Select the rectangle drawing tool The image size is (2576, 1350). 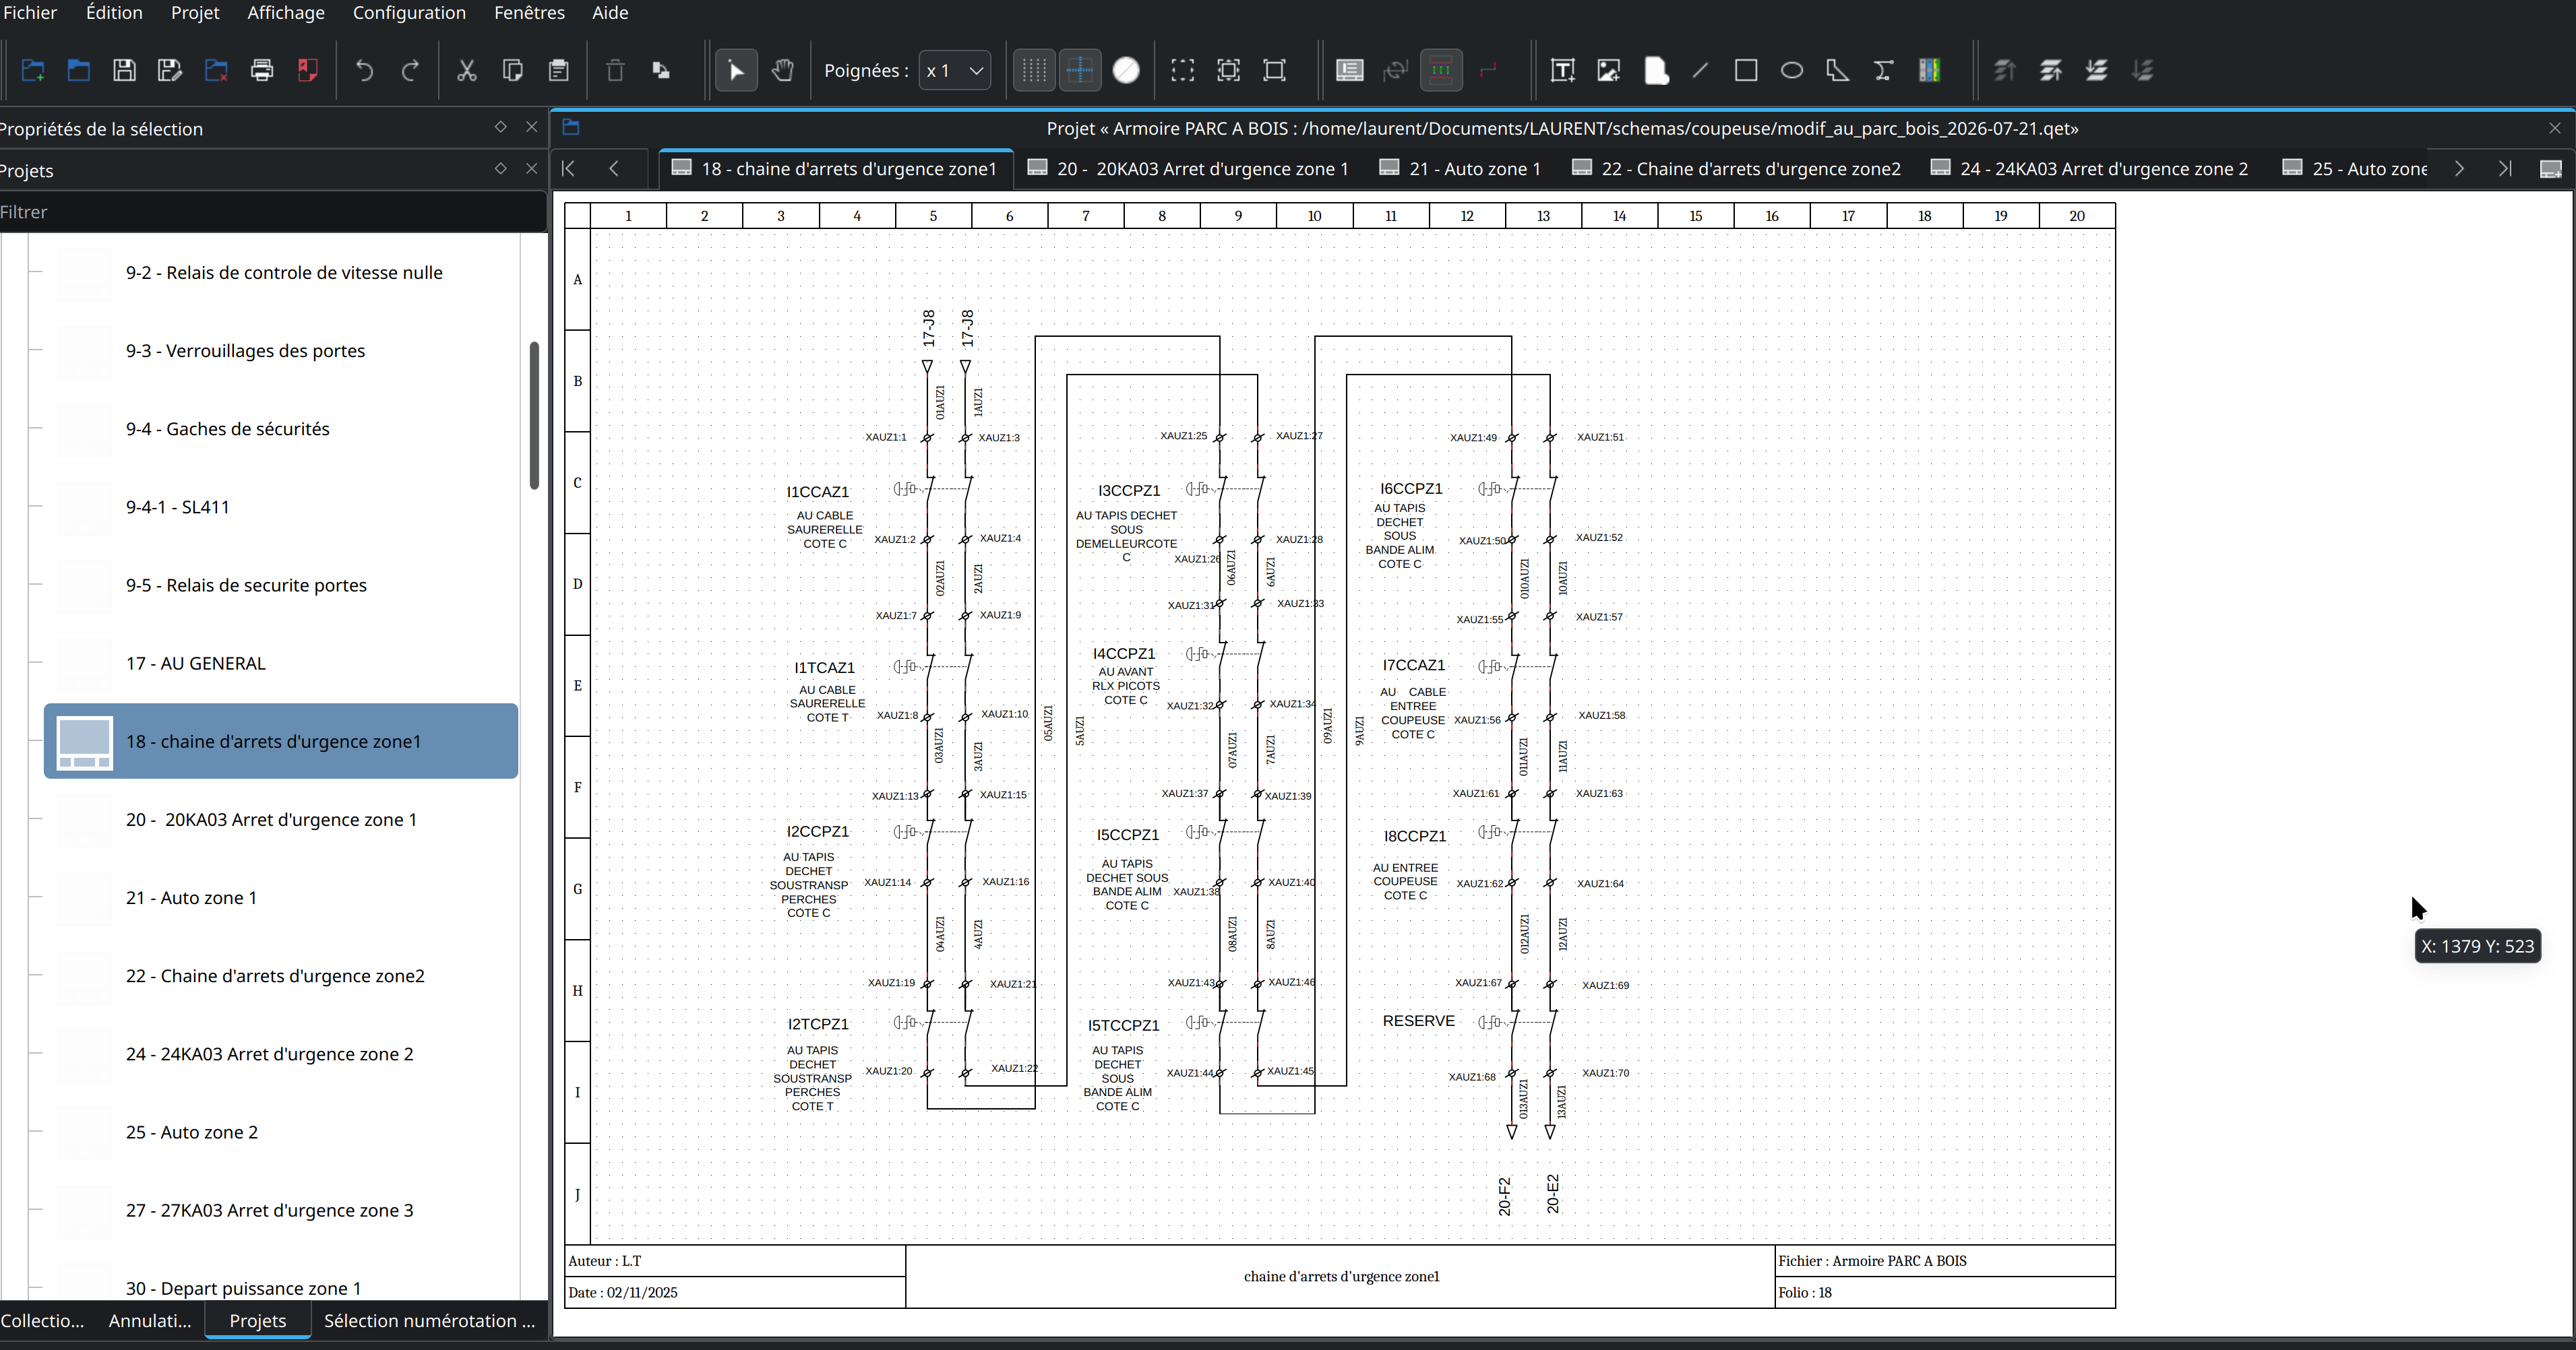(1746, 70)
